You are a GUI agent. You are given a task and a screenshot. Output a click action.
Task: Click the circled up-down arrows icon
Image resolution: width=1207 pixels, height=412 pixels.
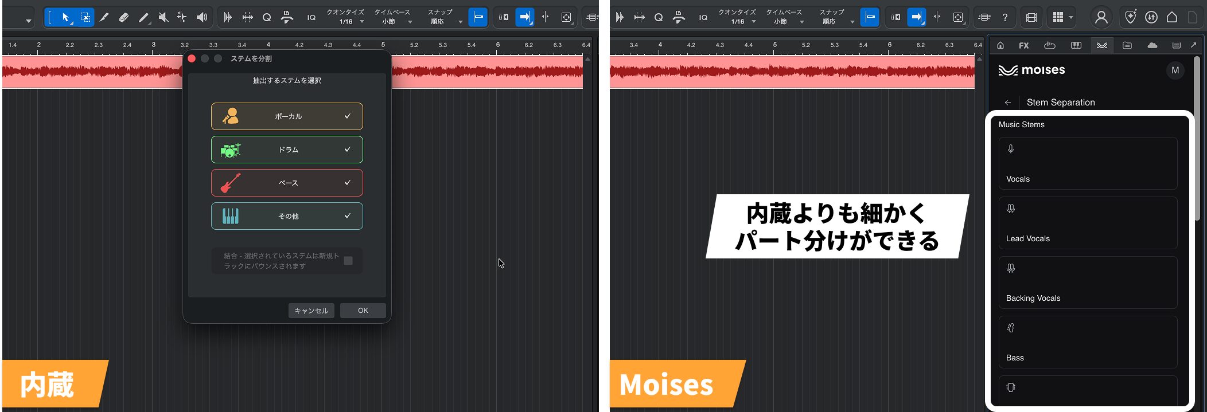[x=1151, y=18]
